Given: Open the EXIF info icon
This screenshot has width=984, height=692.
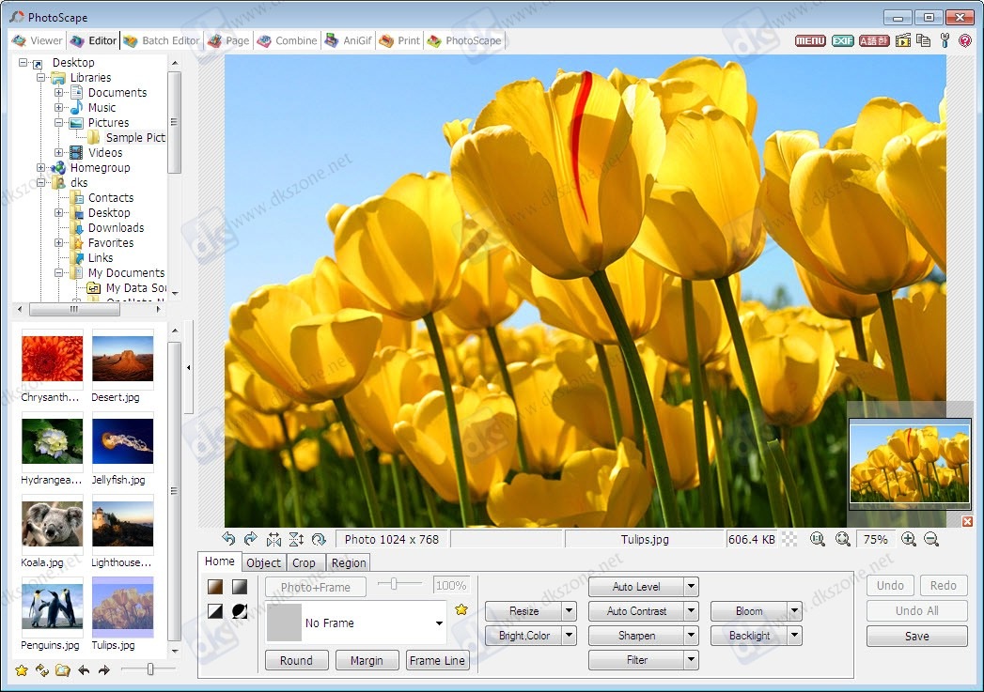Looking at the screenshot, I should (842, 40).
